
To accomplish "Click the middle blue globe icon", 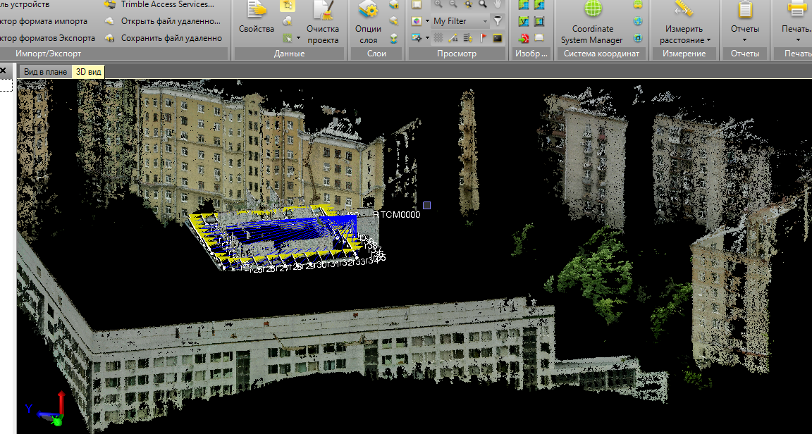I will pyautogui.click(x=638, y=21).
